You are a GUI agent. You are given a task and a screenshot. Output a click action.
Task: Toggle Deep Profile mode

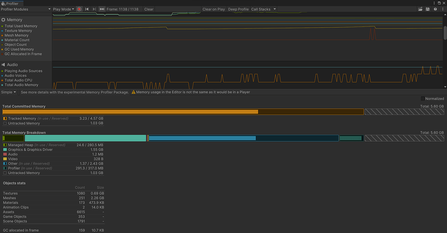click(x=238, y=9)
